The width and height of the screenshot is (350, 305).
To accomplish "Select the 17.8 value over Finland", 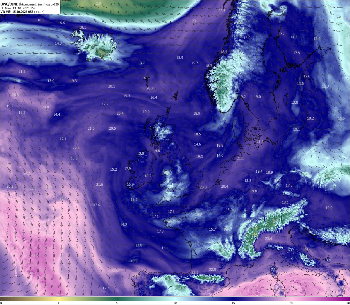I will [x=296, y=53].
